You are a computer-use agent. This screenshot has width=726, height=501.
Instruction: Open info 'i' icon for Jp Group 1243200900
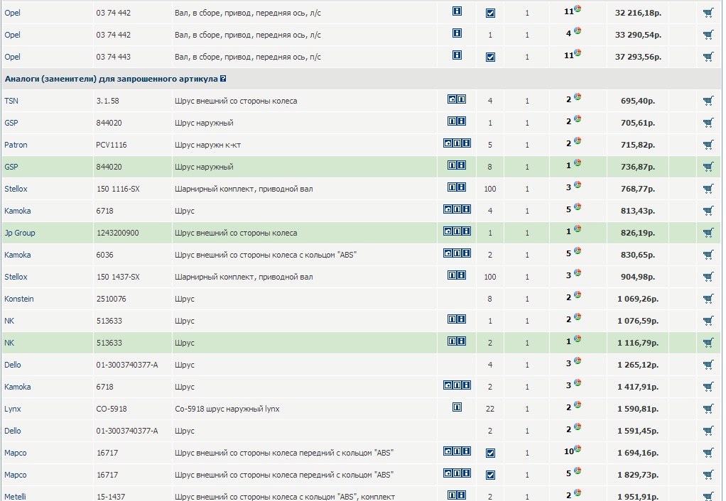pyautogui.click(x=466, y=231)
